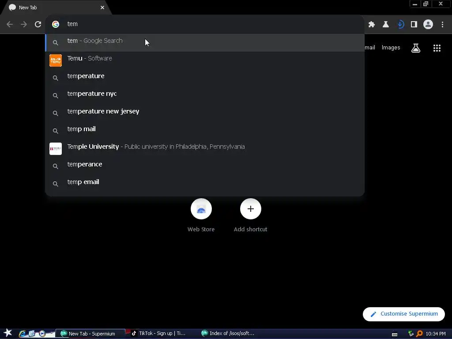Viewport: 452px width, 339px height.
Task: Open the Start menu star button
Action: [x=8, y=333]
